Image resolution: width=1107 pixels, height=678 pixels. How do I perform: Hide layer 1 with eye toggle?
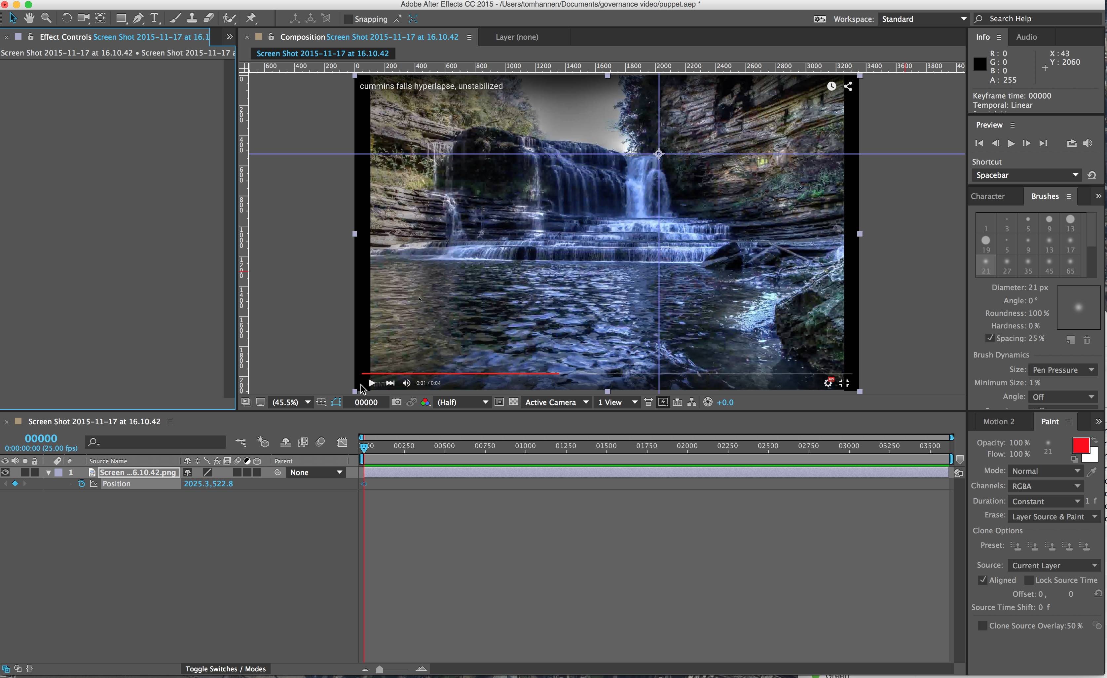click(x=5, y=472)
